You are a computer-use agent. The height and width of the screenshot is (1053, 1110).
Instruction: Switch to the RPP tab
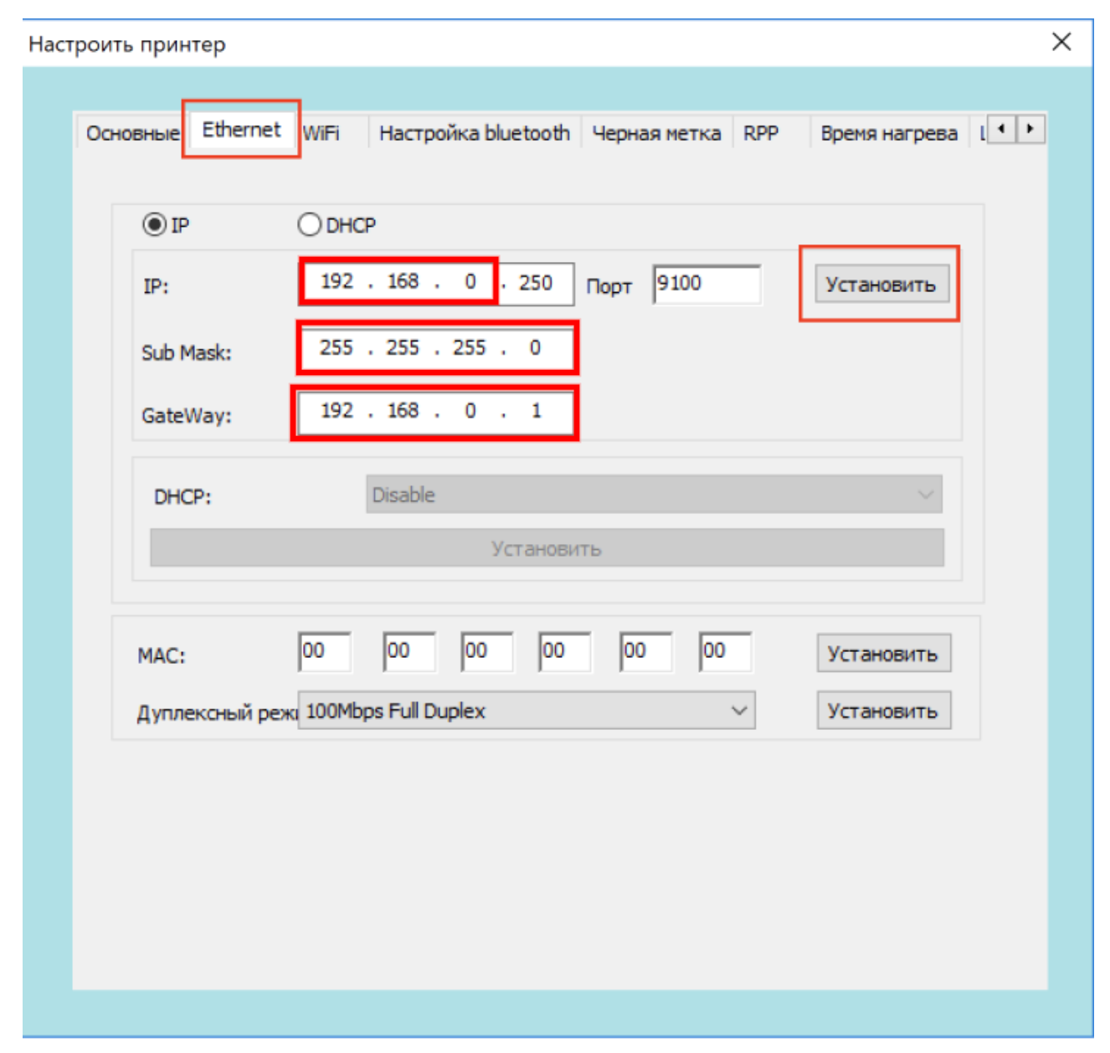click(x=760, y=134)
